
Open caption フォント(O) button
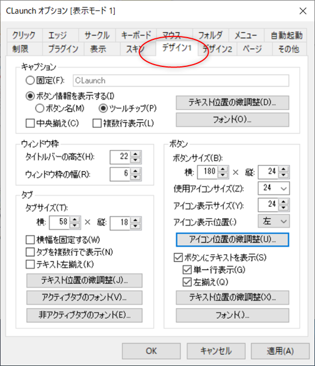point(232,120)
